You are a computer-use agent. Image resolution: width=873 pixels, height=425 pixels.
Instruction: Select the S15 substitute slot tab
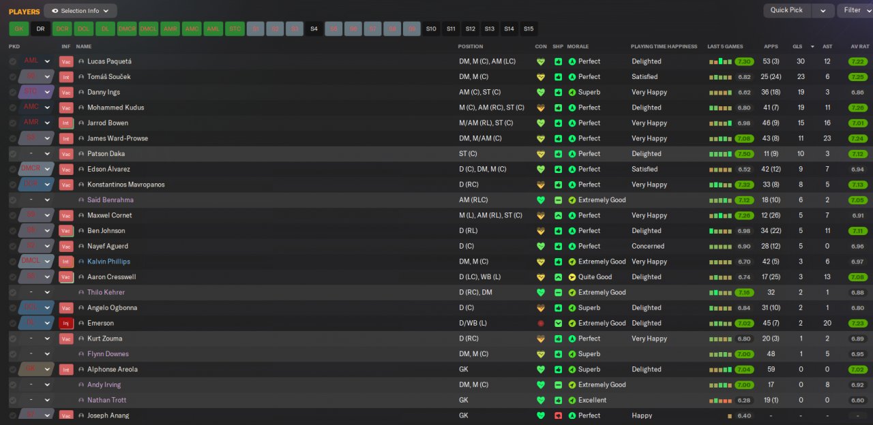529,29
